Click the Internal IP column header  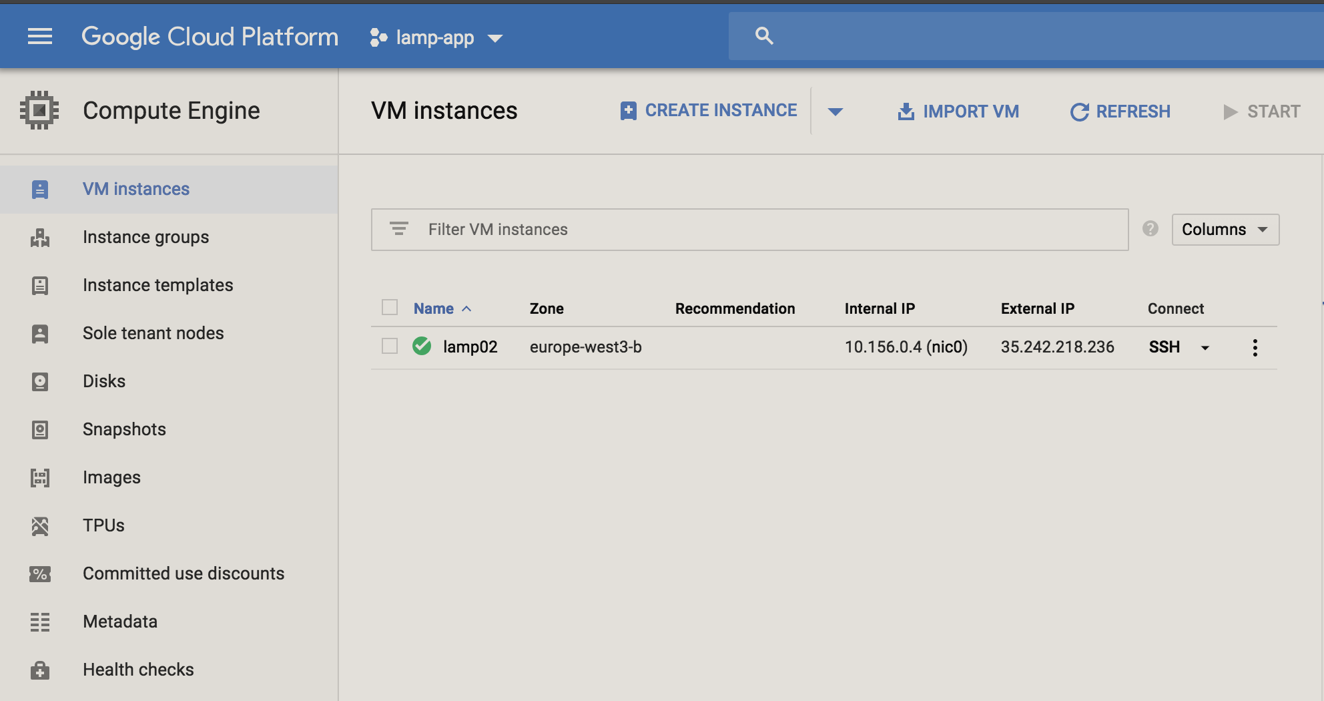point(880,308)
